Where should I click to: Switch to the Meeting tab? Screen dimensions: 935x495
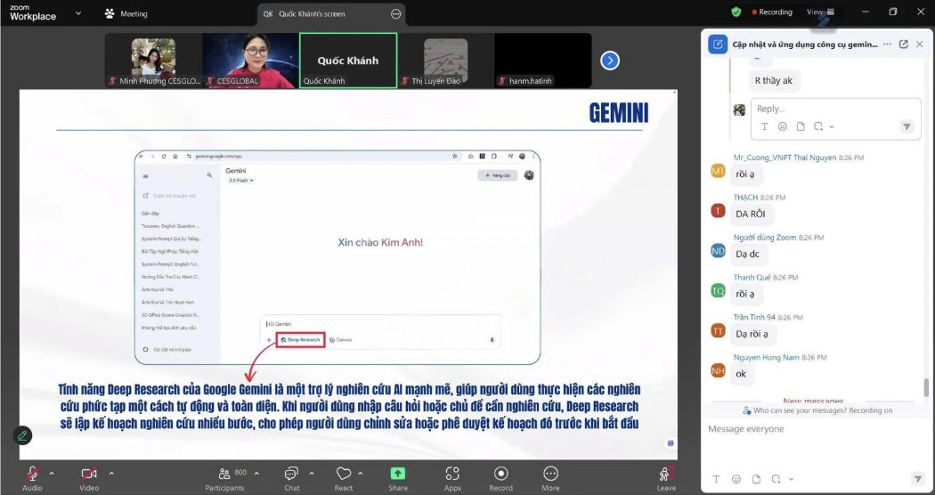pyautogui.click(x=126, y=13)
